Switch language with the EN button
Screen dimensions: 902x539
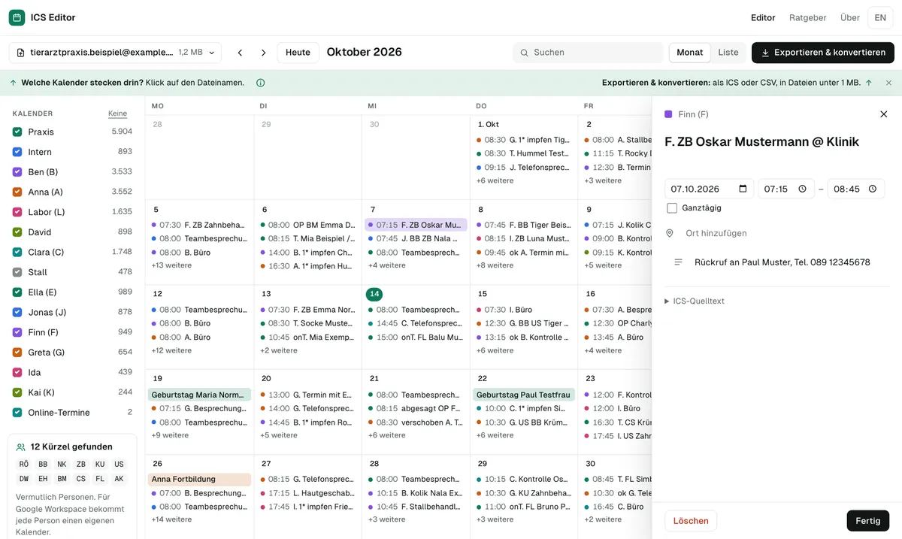pos(880,17)
